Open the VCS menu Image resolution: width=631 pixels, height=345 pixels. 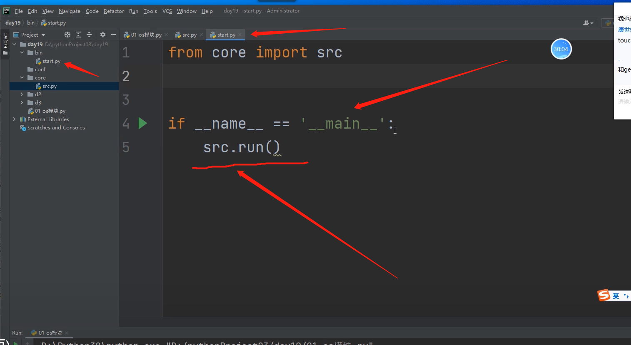pos(167,11)
